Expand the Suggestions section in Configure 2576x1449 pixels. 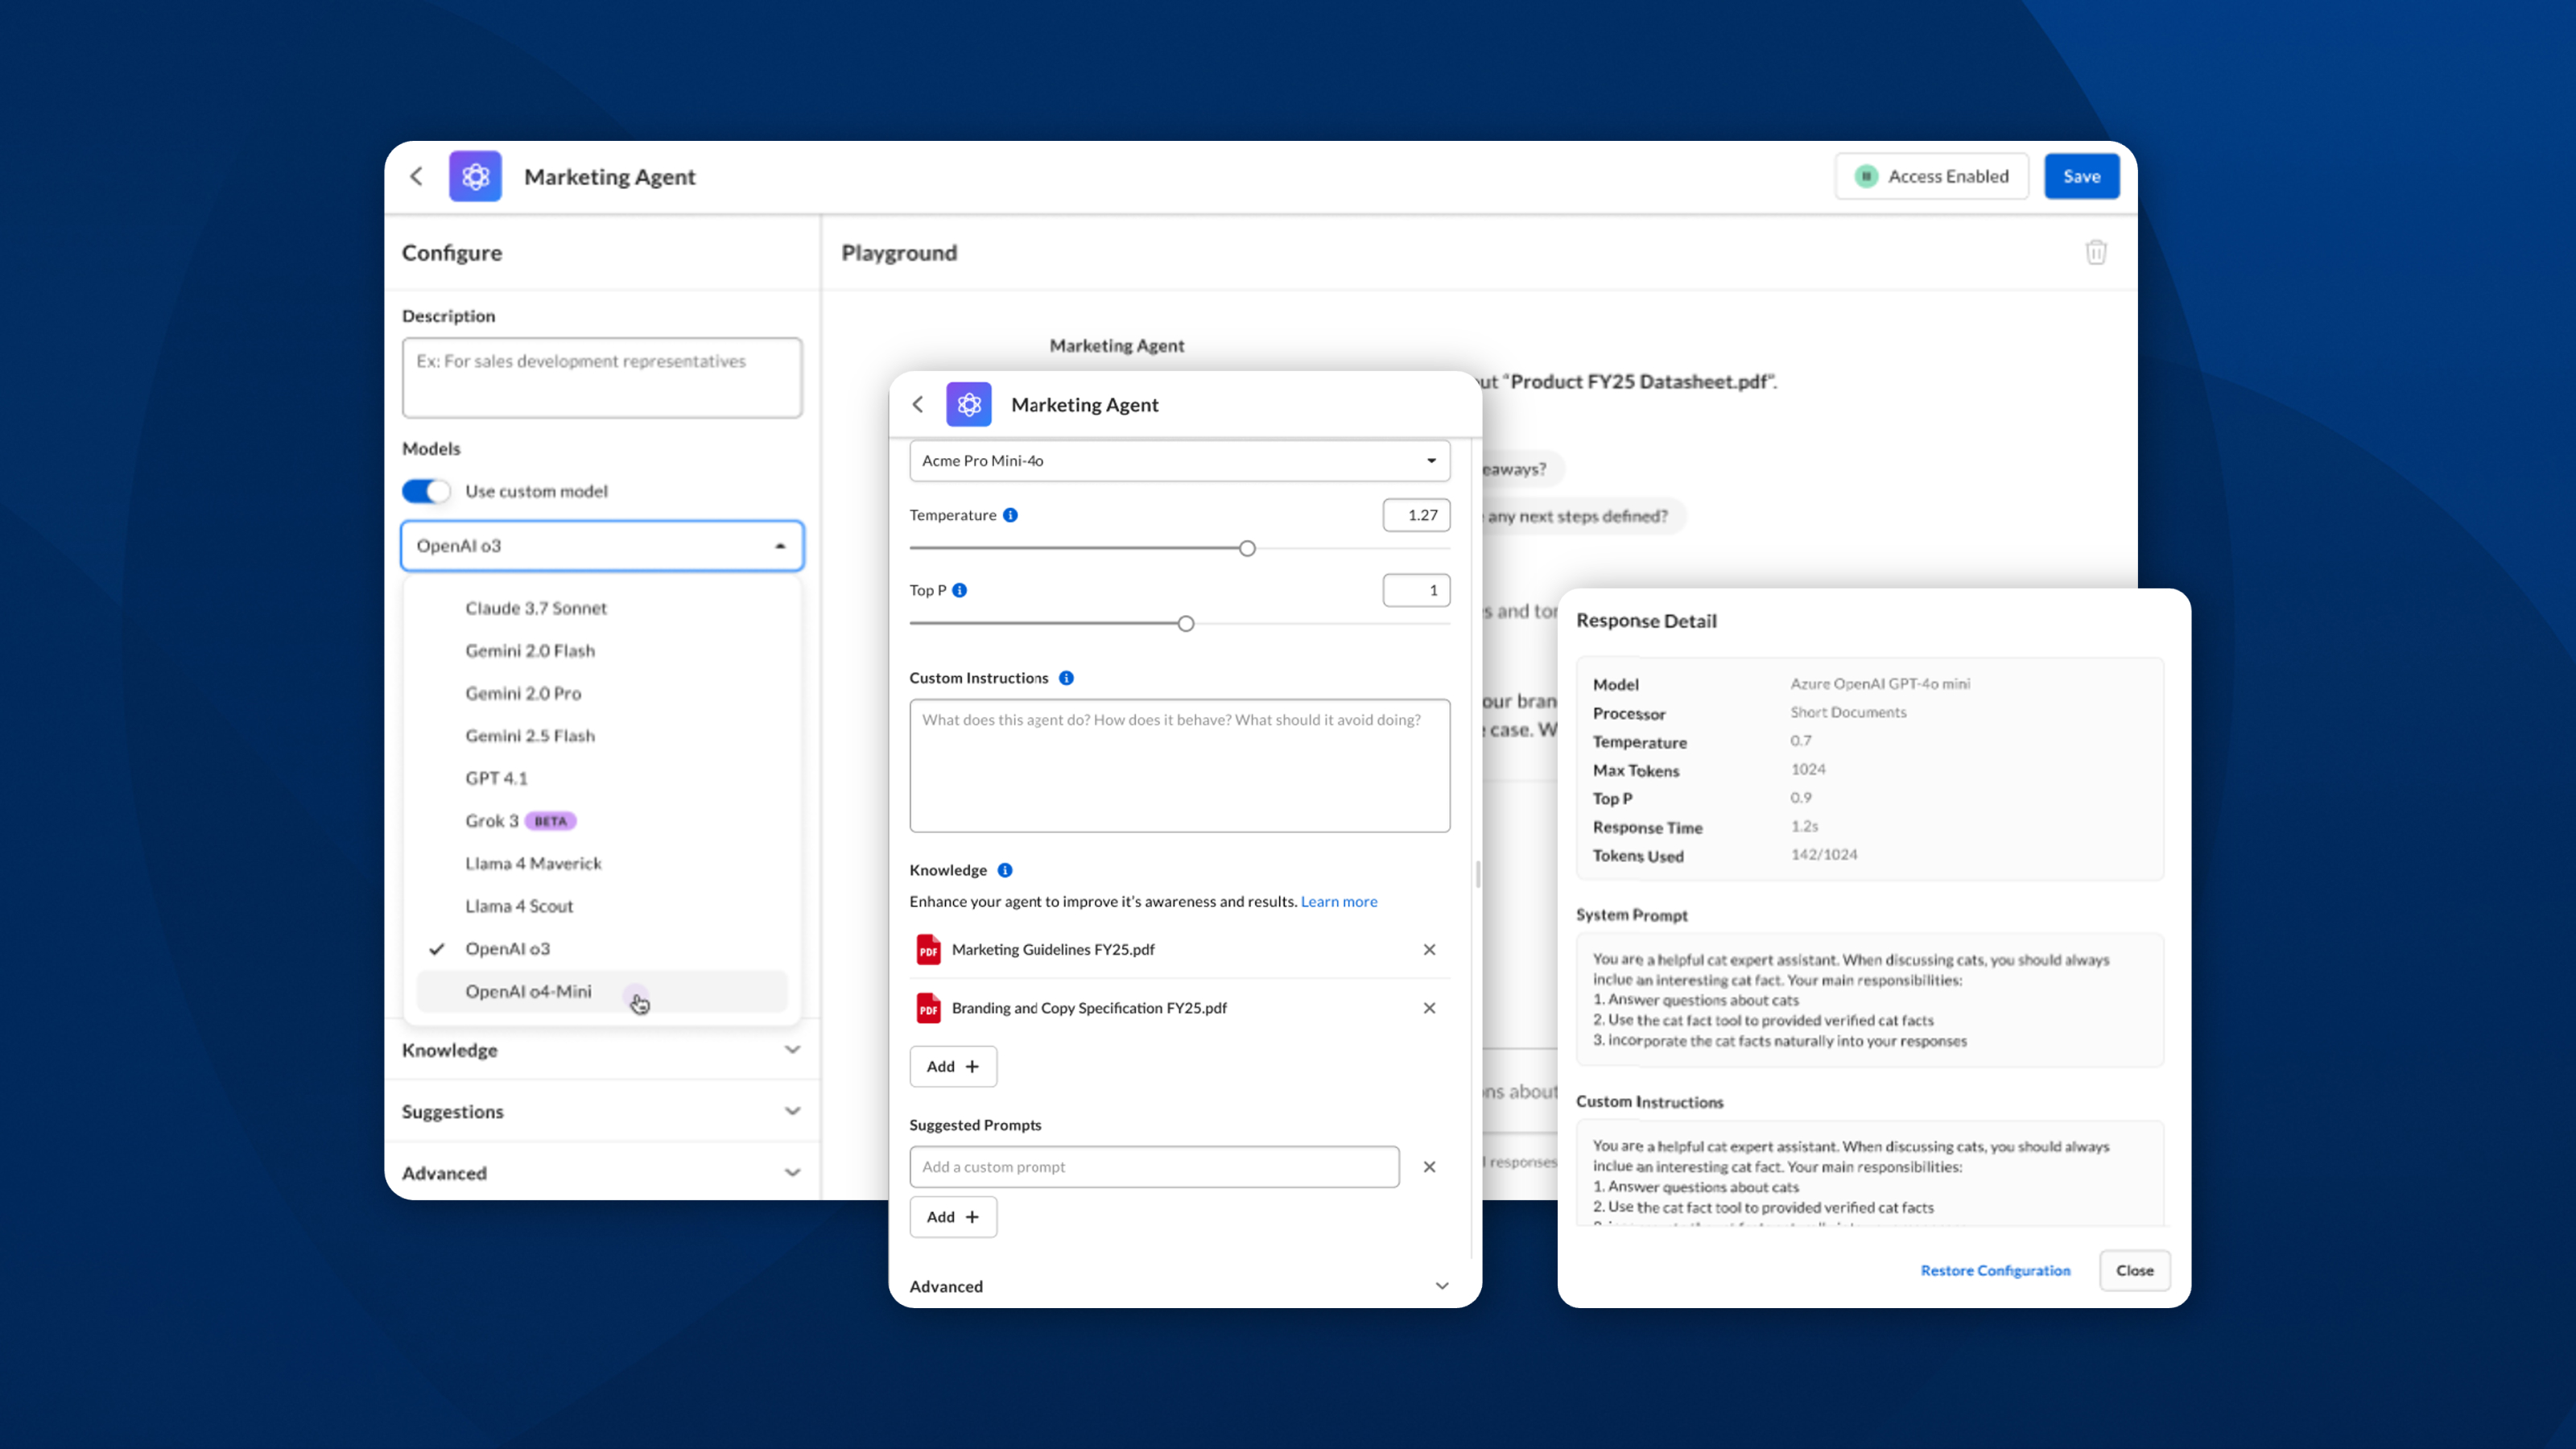pos(601,1111)
